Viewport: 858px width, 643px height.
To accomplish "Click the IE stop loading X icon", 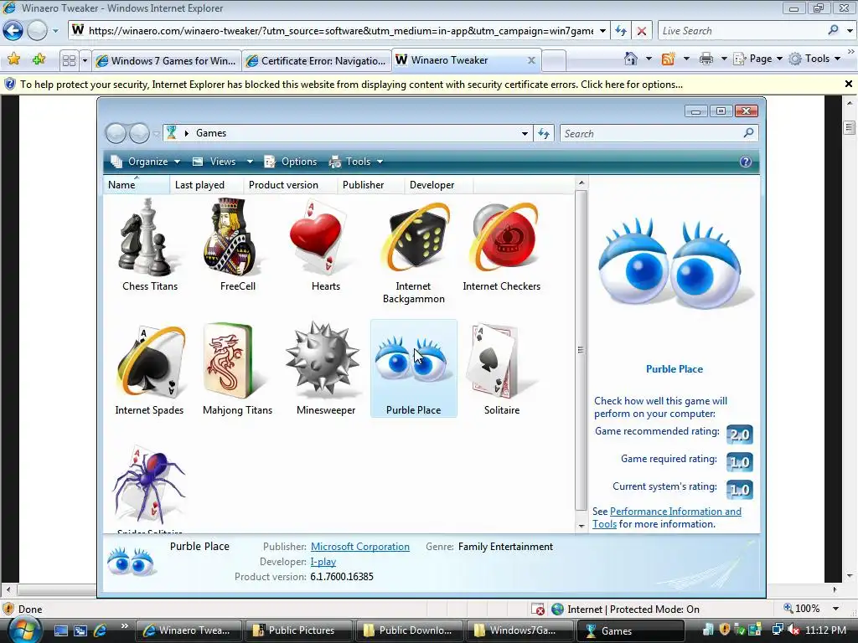I will [642, 31].
